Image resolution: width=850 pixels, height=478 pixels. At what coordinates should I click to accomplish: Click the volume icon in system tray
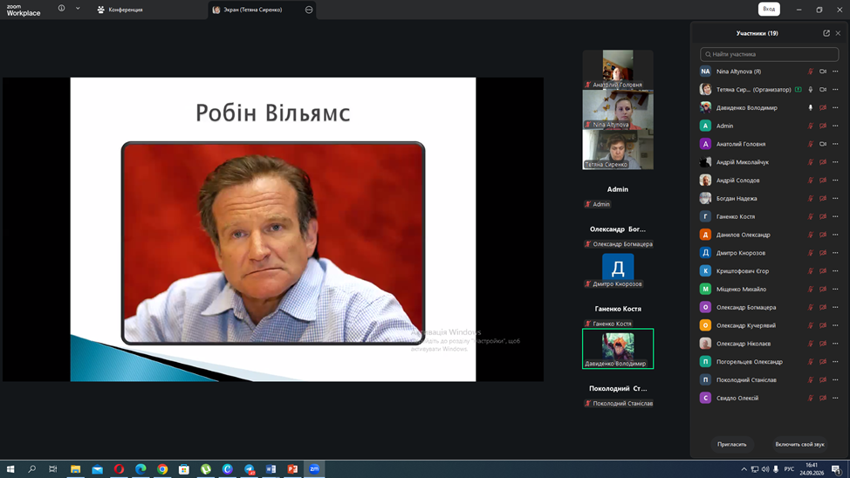coord(764,469)
